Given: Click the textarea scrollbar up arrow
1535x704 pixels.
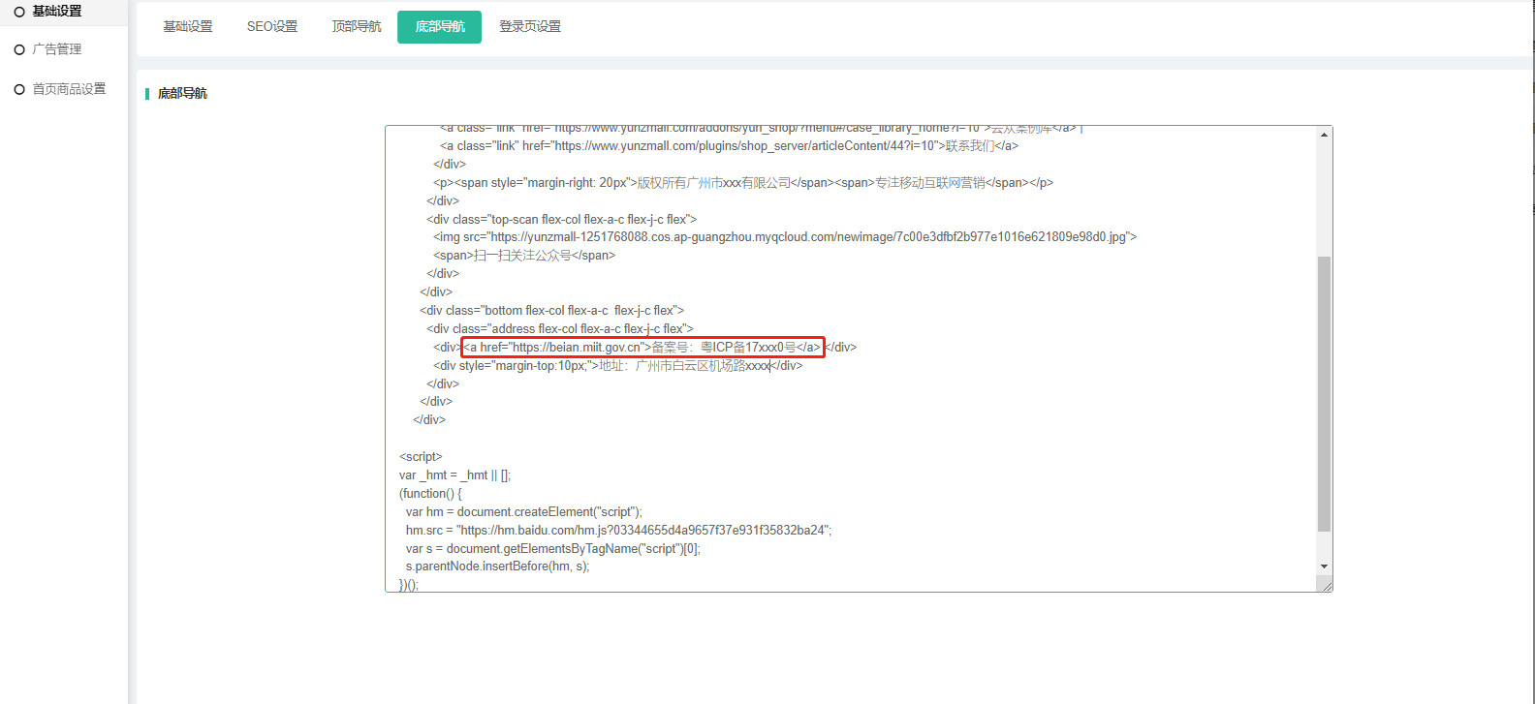Looking at the screenshot, I should tap(1324, 135).
